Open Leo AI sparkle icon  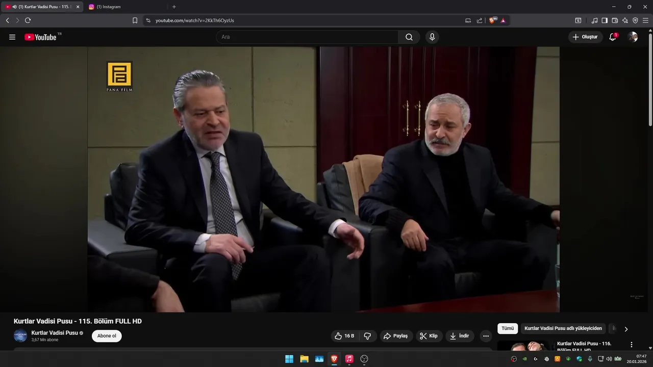tap(625, 20)
